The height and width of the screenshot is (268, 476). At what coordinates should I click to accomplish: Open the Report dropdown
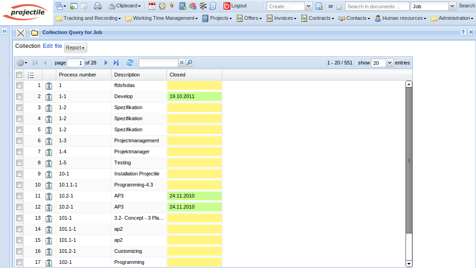(x=76, y=48)
